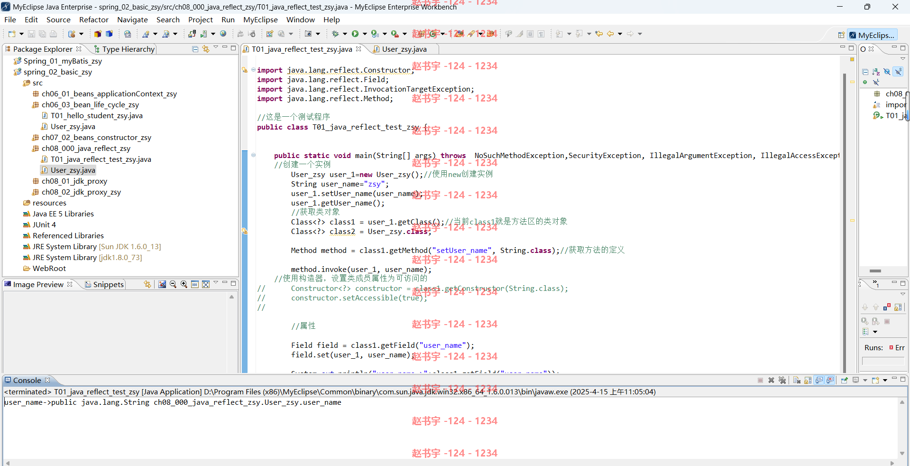Screen dimensions: 910x466
Task: Click the Last Edit Location icon
Action: point(599,34)
